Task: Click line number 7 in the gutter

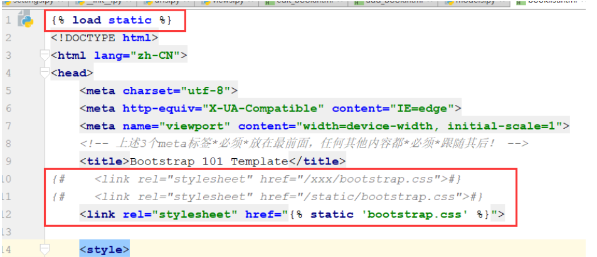Action: point(8,126)
